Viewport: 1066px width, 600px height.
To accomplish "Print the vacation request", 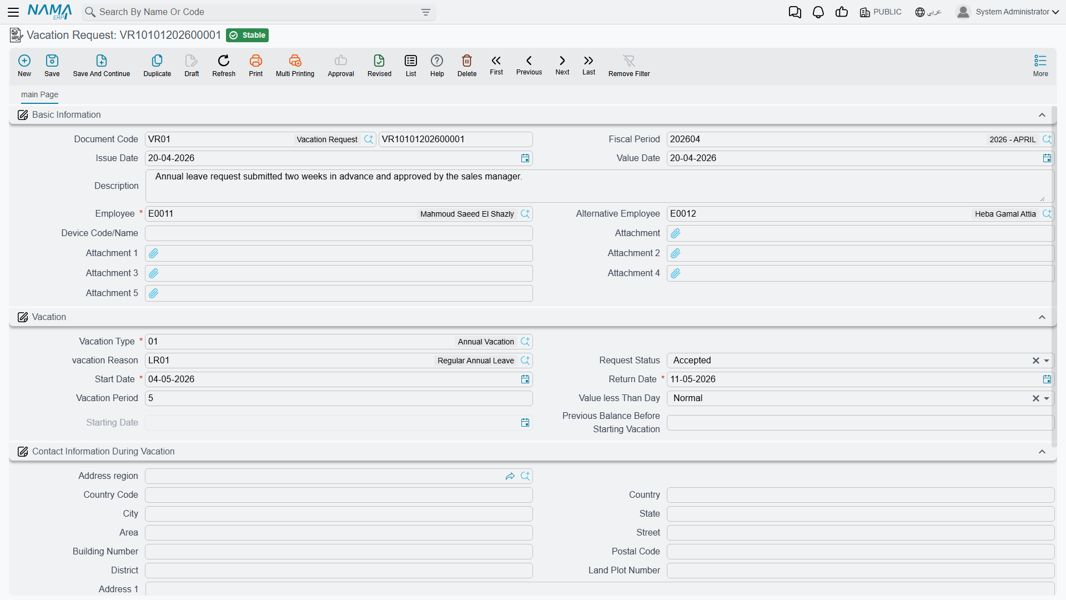I will coord(256,66).
